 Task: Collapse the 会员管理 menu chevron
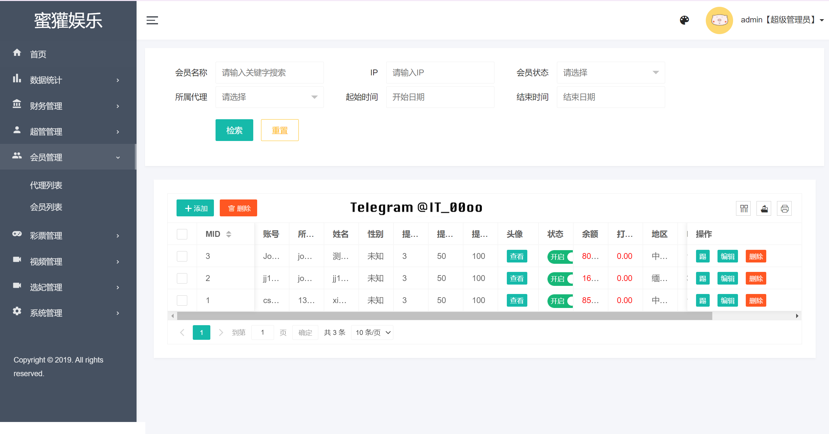(x=118, y=158)
